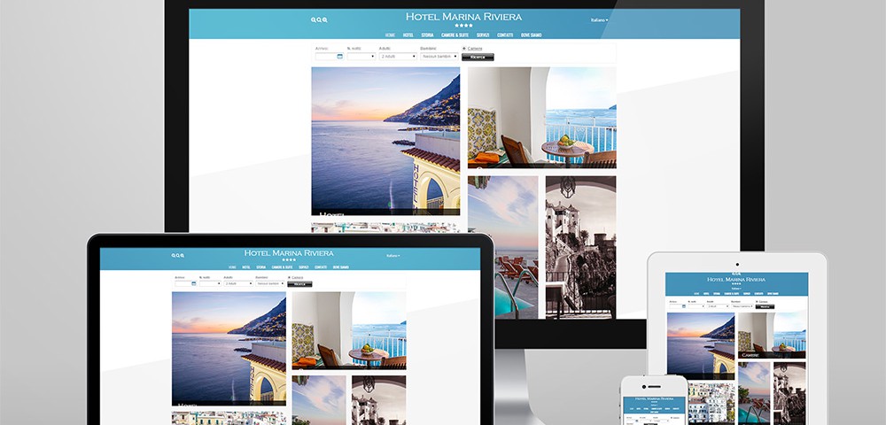
Task: Select Storia in the laptop navigation bar
Action: click(261, 267)
